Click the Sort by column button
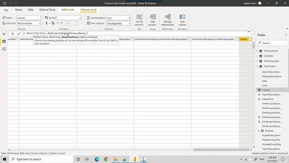 (x=139, y=20)
